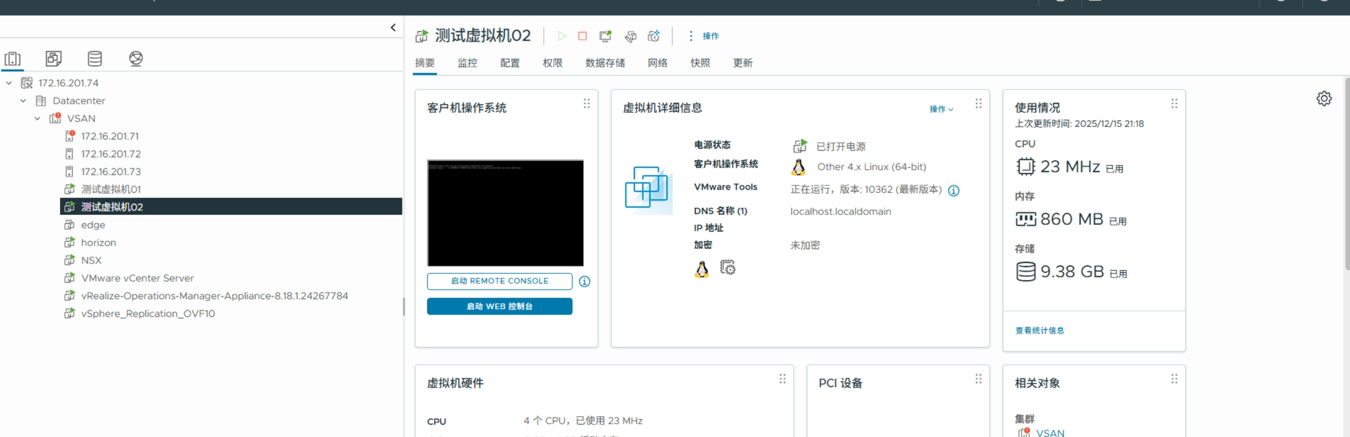The height and width of the screenshot is (437, 1350).
Task: Select host 172.16.201.72 in tree
Action: tap(111, 154)
